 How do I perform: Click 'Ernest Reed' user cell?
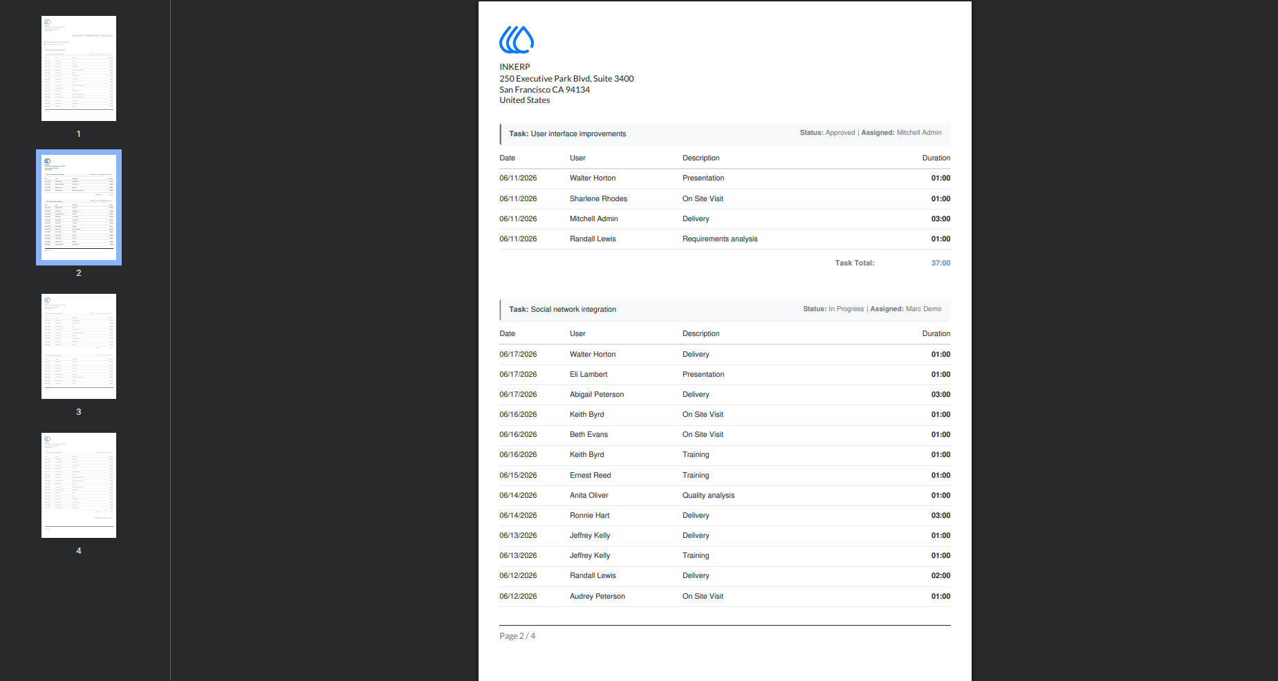pyautogui.click(x=590, y=476)
